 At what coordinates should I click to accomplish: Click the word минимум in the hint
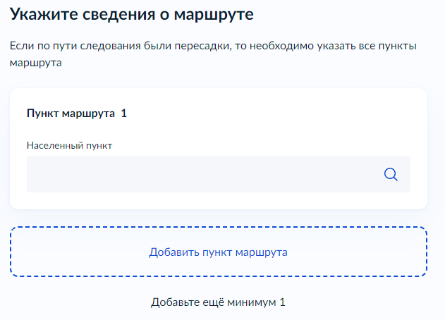click(254, 302)
